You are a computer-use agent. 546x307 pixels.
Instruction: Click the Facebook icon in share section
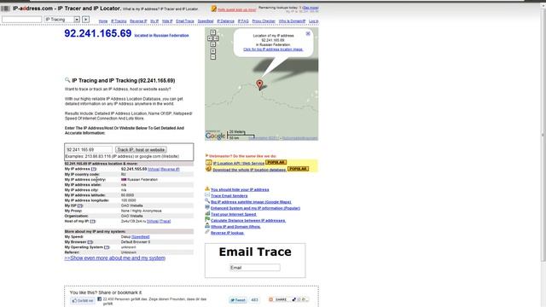point(99,299)
